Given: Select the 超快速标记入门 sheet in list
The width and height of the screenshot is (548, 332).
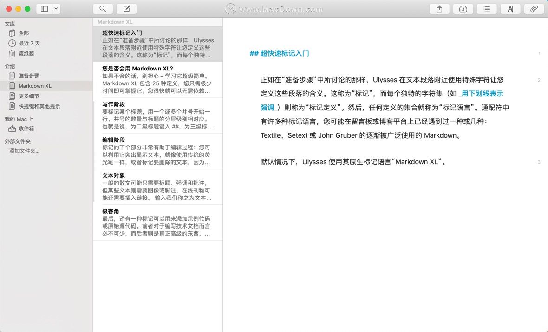Looking at the screenshot, I should 157,44.
